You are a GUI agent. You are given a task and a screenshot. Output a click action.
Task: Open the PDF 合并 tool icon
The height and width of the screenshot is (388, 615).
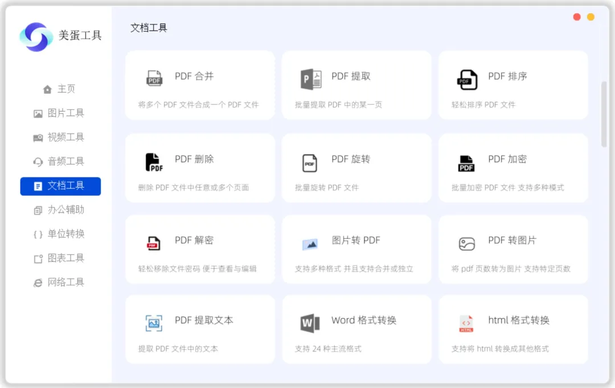153,78
